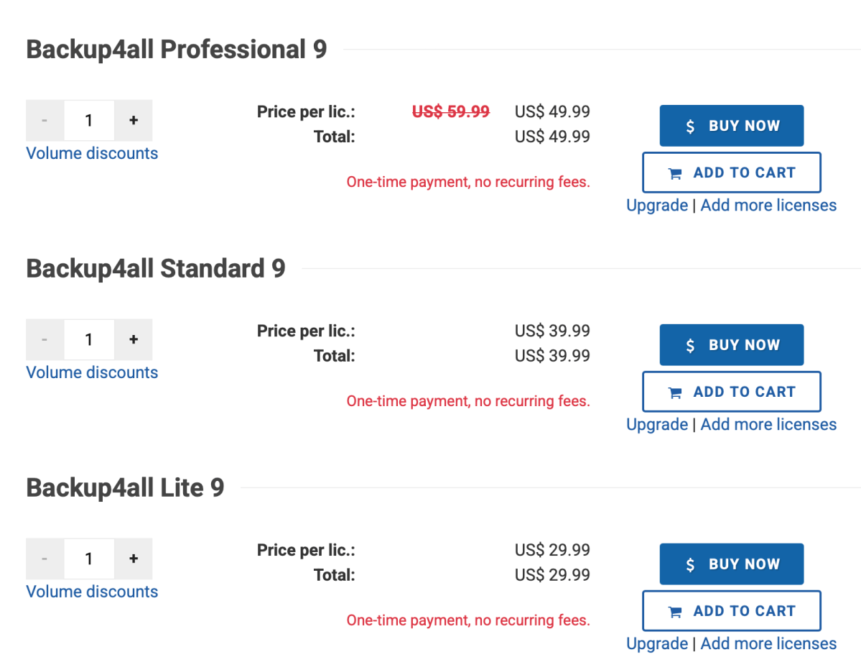Viewport: 861px width, 670px height.
Task: Decrease Professional 9 quantity with minus
Action: click(45, 120)
